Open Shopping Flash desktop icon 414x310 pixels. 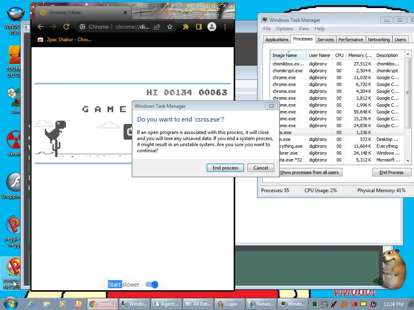point(11,186)
